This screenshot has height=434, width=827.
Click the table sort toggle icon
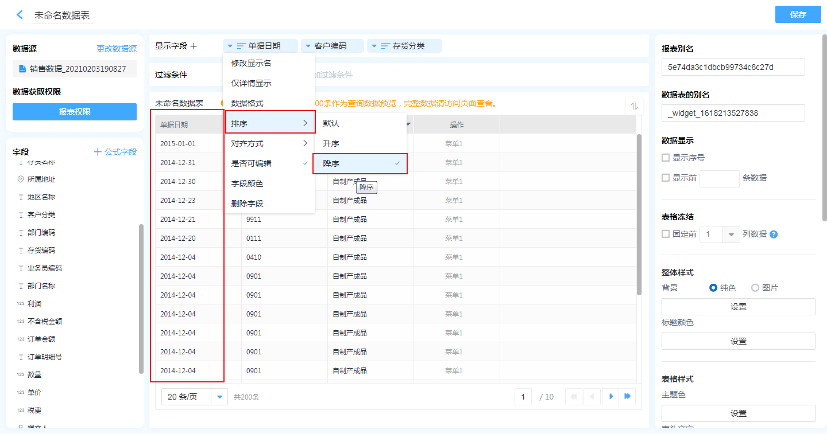click(635, 106)
